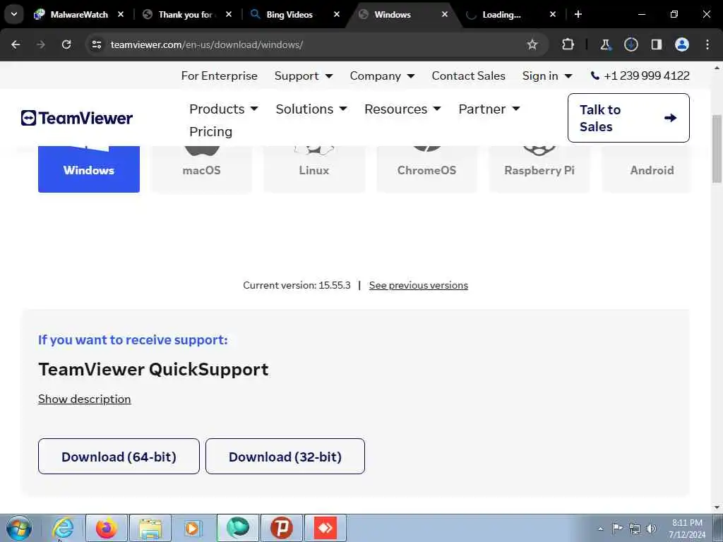Open the AnyDesk taskbar icon
Image resolution: width=723 pixels, height=542 pixels.
[x=325, y=528]
